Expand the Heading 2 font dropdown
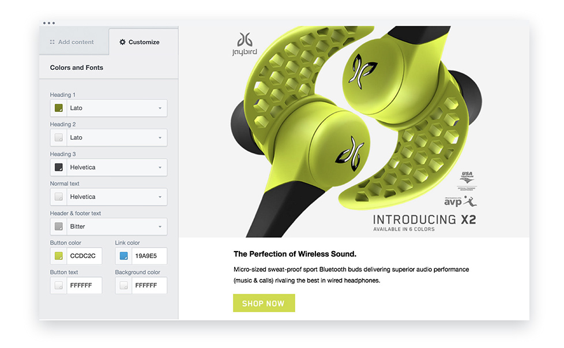Image resolution: width=564 pixels, height=348 pixels. (x=117, y=137)
